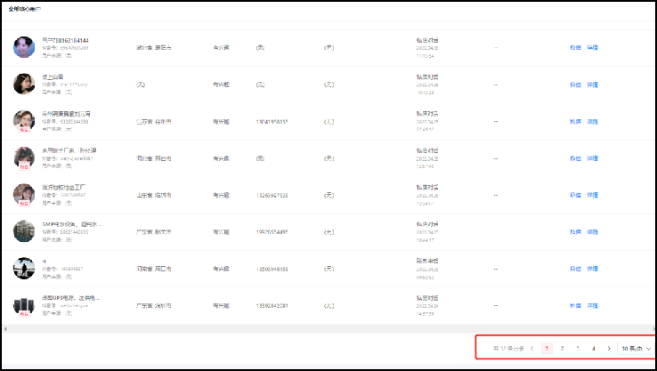This screenshot has height=371, width=657.
Task: View 详情 for 用户768162184144
Action: tap(593, 48)
